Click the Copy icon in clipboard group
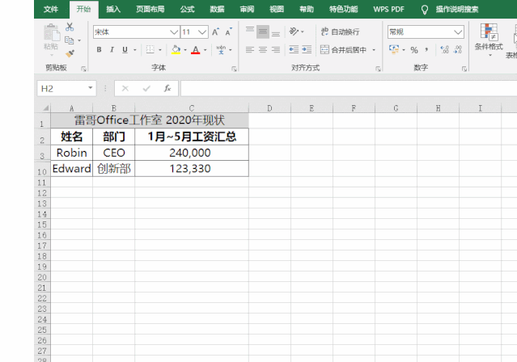Viewport: 517px width, 362px height. pos(70,40)
